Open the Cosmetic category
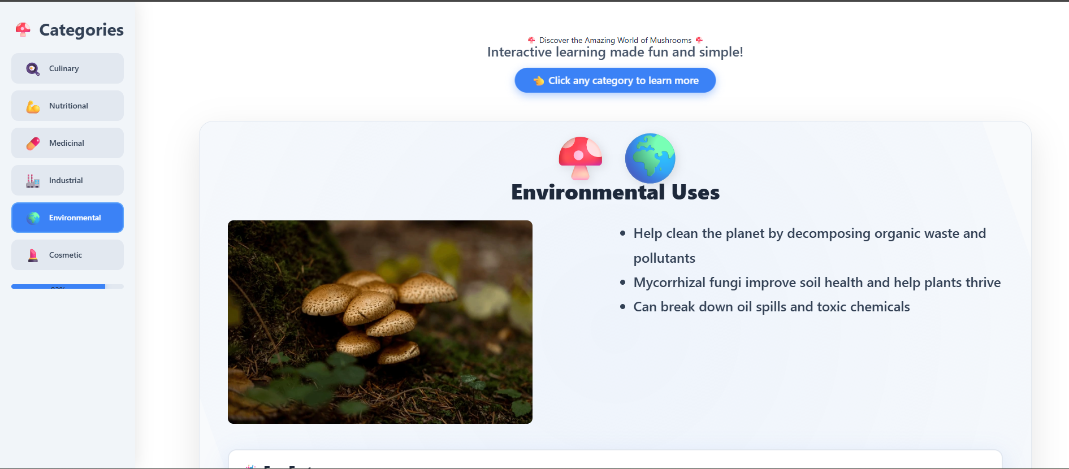The width and height of the screenshot is (1069, 469). [67, 255]
